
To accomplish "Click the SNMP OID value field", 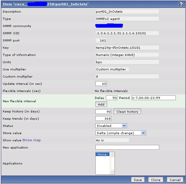I will [127, 33].
